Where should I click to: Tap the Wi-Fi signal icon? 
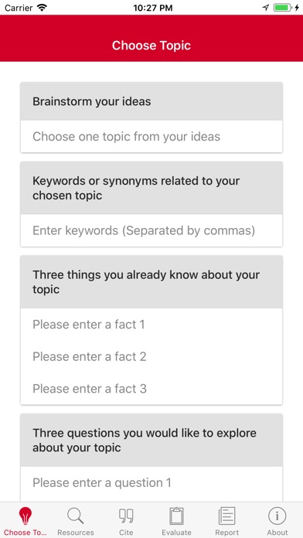(42, 8)
